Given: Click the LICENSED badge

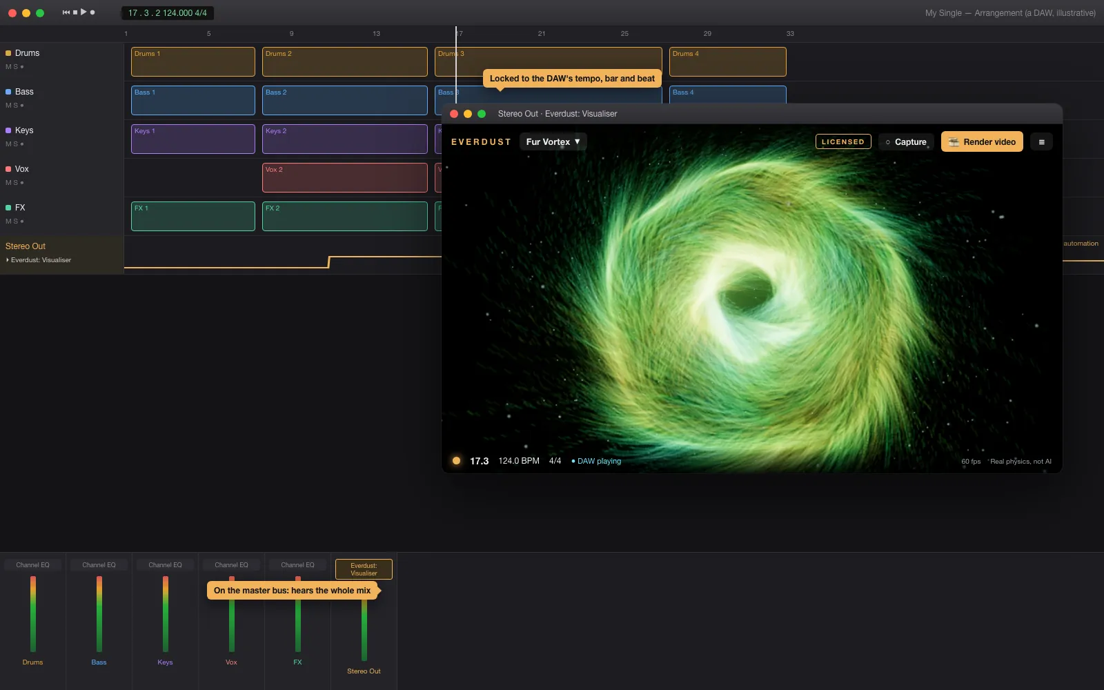Looking at the screenshot, I should [x=843, y=141].
